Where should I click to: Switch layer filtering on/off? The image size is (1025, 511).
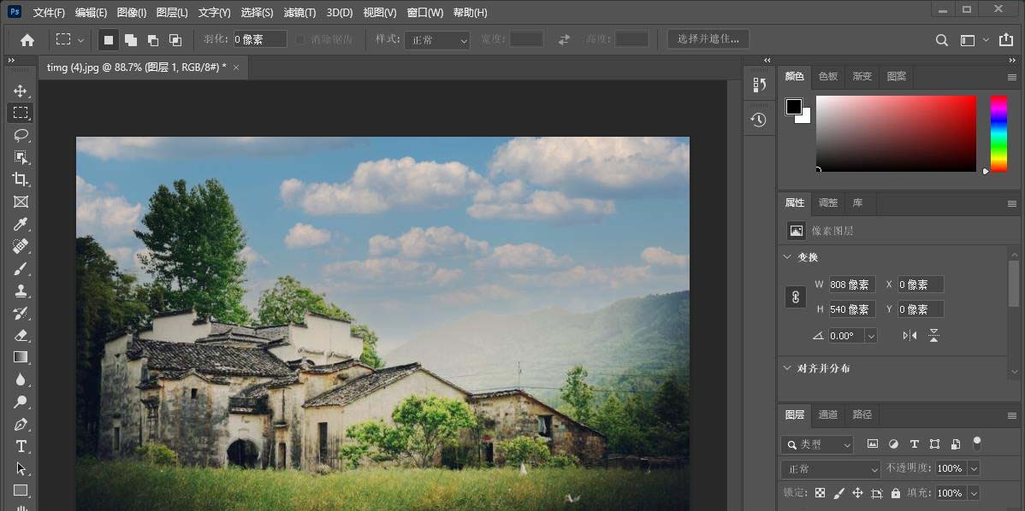point(976,443)
